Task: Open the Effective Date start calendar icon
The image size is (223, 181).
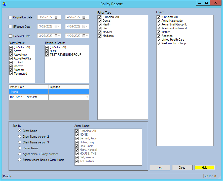Action: 56,26
